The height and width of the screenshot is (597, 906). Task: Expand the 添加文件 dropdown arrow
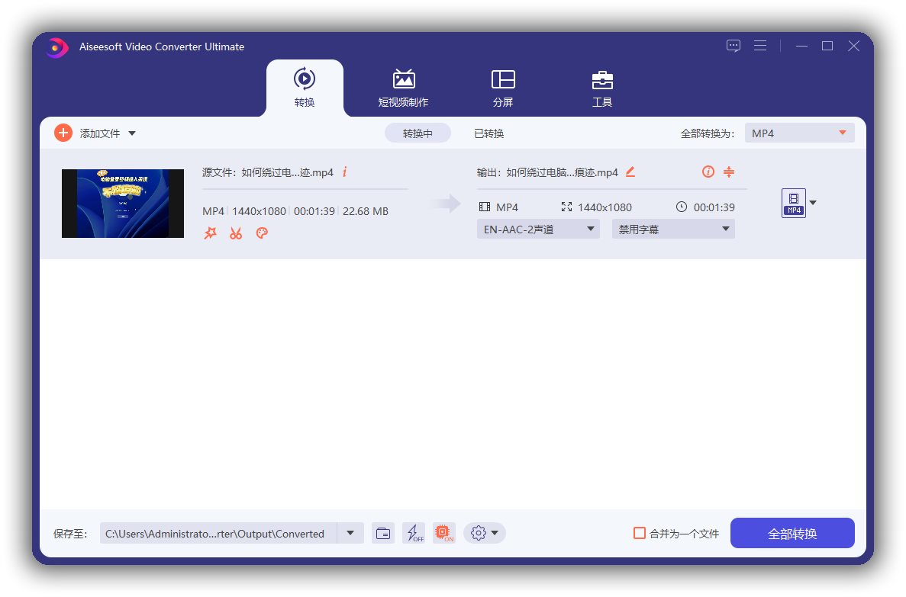point(132,133)
